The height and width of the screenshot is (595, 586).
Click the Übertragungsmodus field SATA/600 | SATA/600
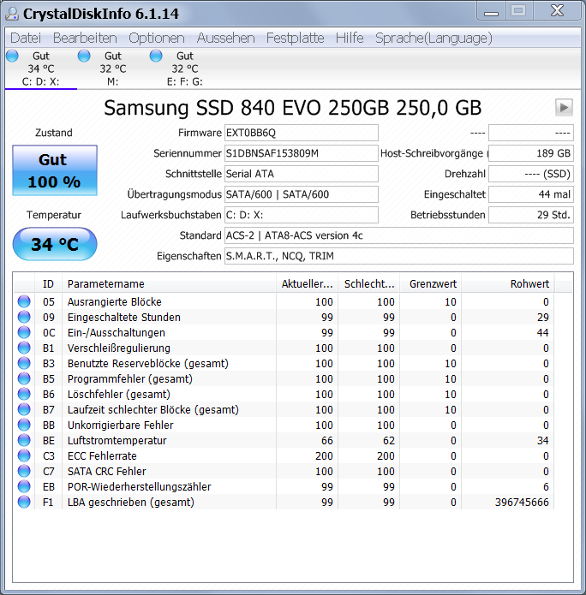(x=302, y=194)
